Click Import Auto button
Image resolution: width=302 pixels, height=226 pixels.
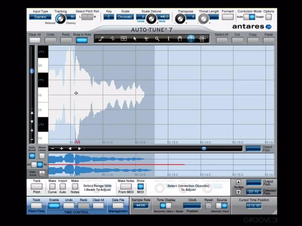63,186
